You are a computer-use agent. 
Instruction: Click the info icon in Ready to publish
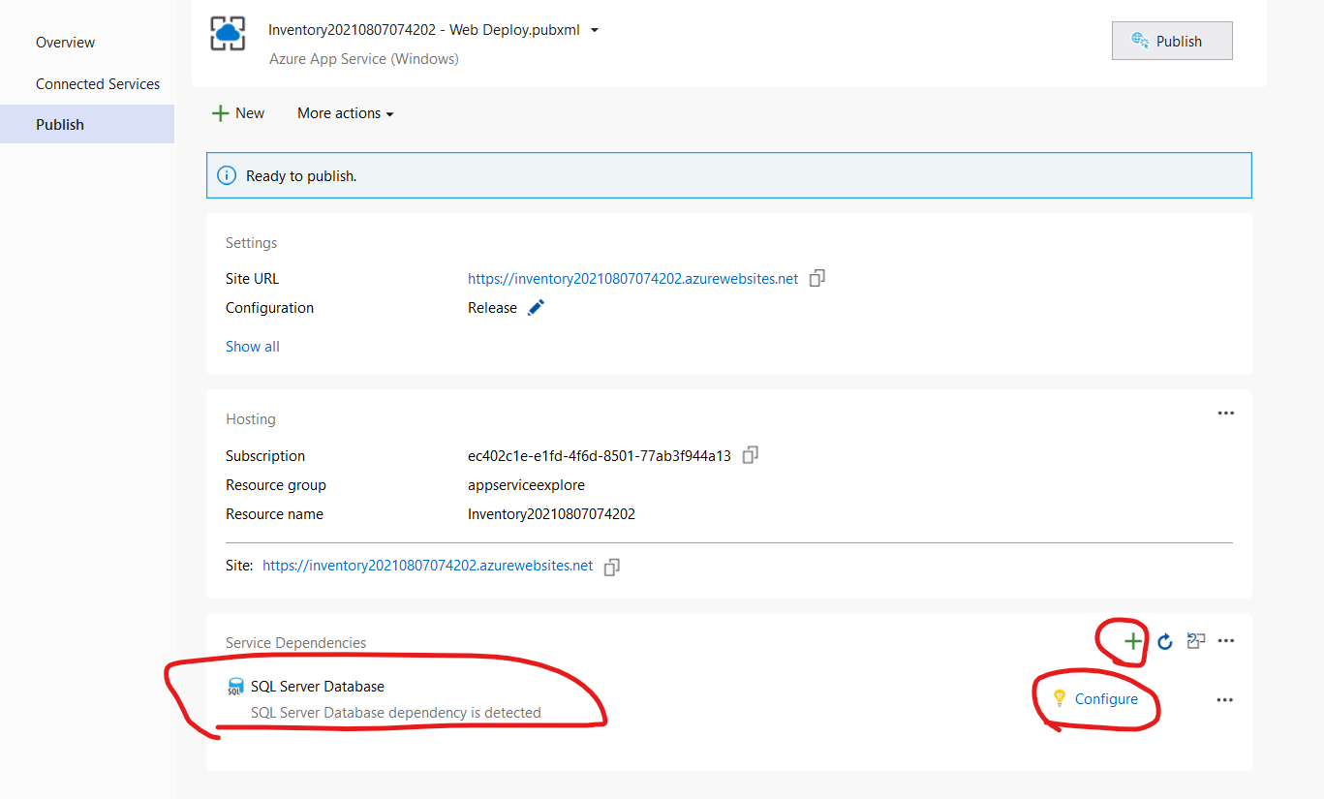click(x=226, y=175)
